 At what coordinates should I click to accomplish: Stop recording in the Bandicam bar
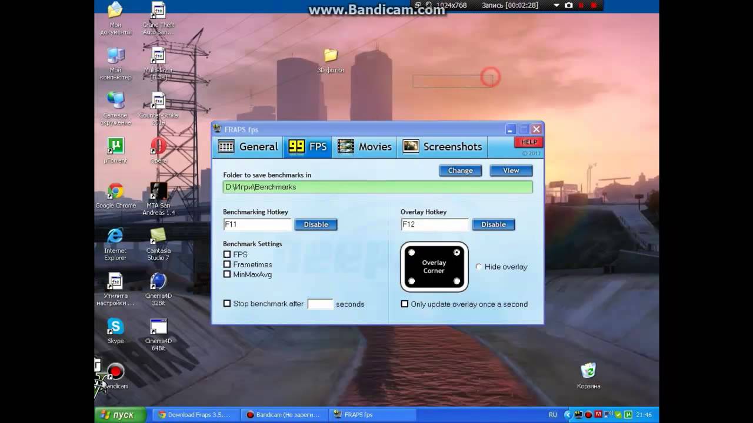pos(594,5)
